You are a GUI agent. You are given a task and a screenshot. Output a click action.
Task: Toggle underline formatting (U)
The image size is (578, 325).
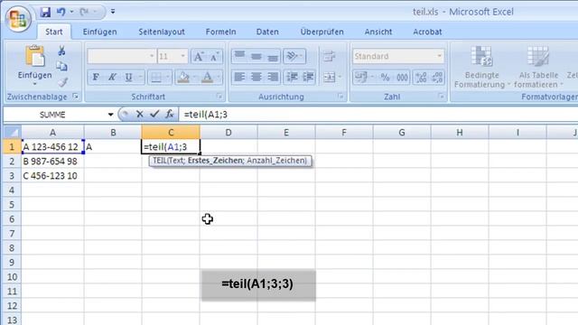128,78
